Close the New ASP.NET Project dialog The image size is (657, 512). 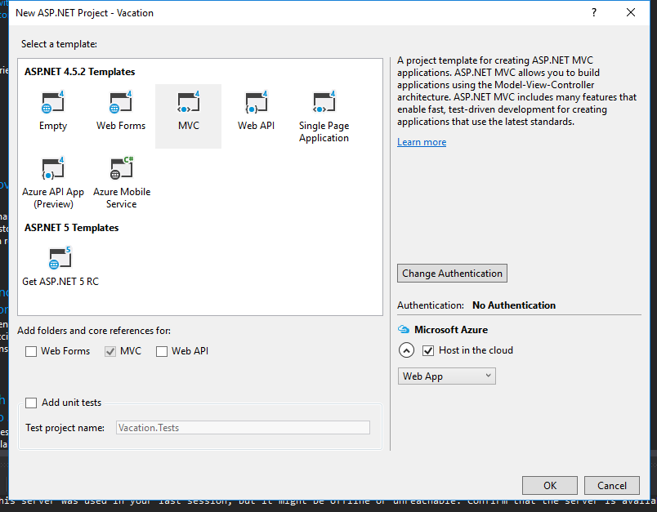pyautogui.click(x=631, y=12)
